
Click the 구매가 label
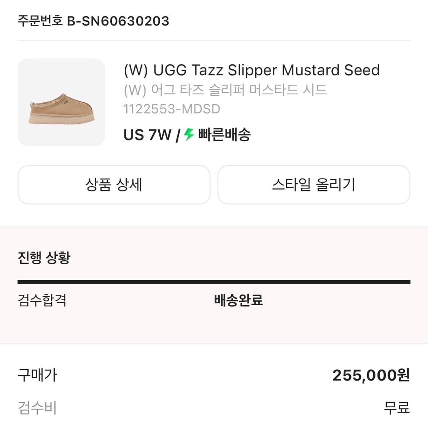pos(37,375)
